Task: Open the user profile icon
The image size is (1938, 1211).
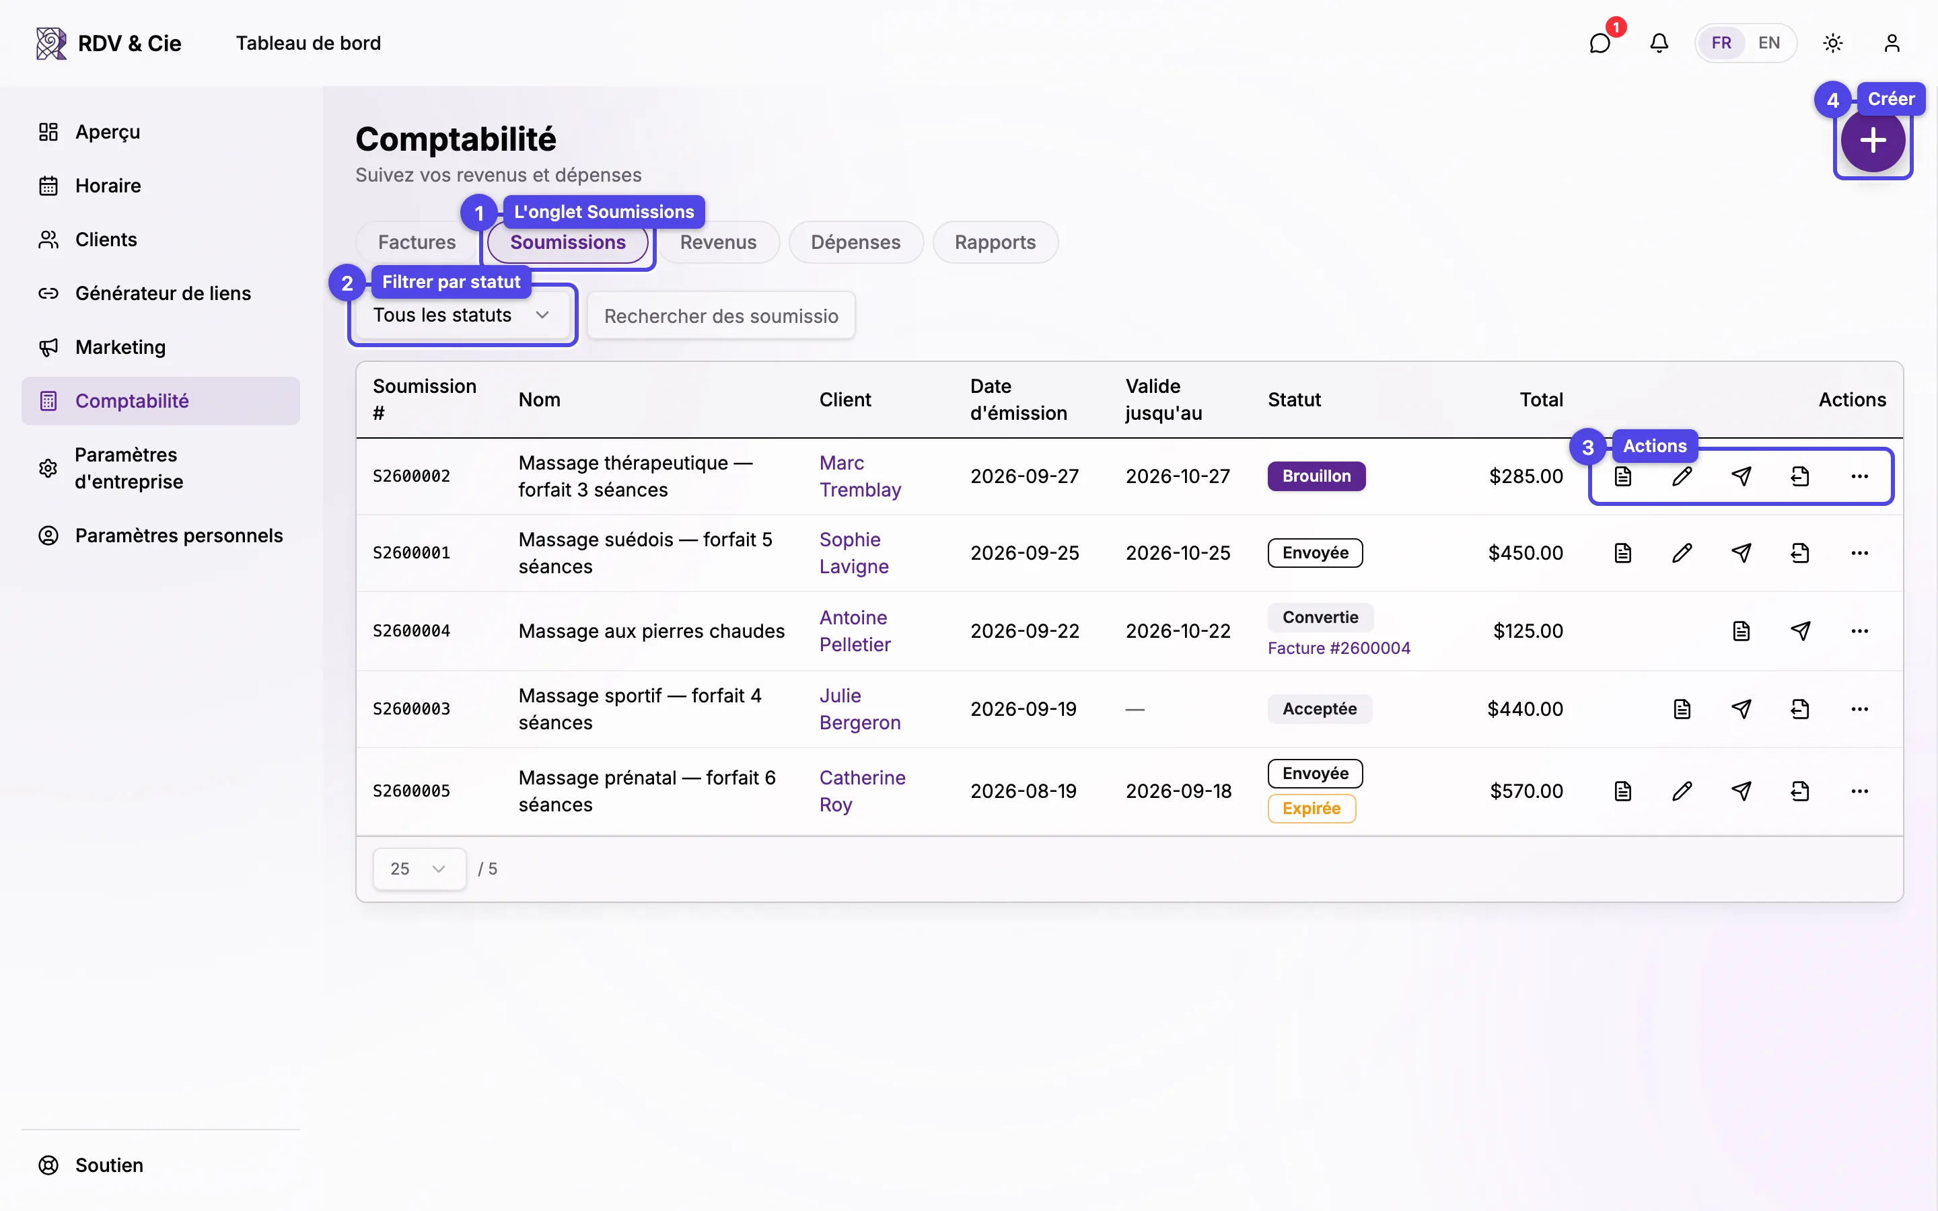Action: tap(1892, 43)
